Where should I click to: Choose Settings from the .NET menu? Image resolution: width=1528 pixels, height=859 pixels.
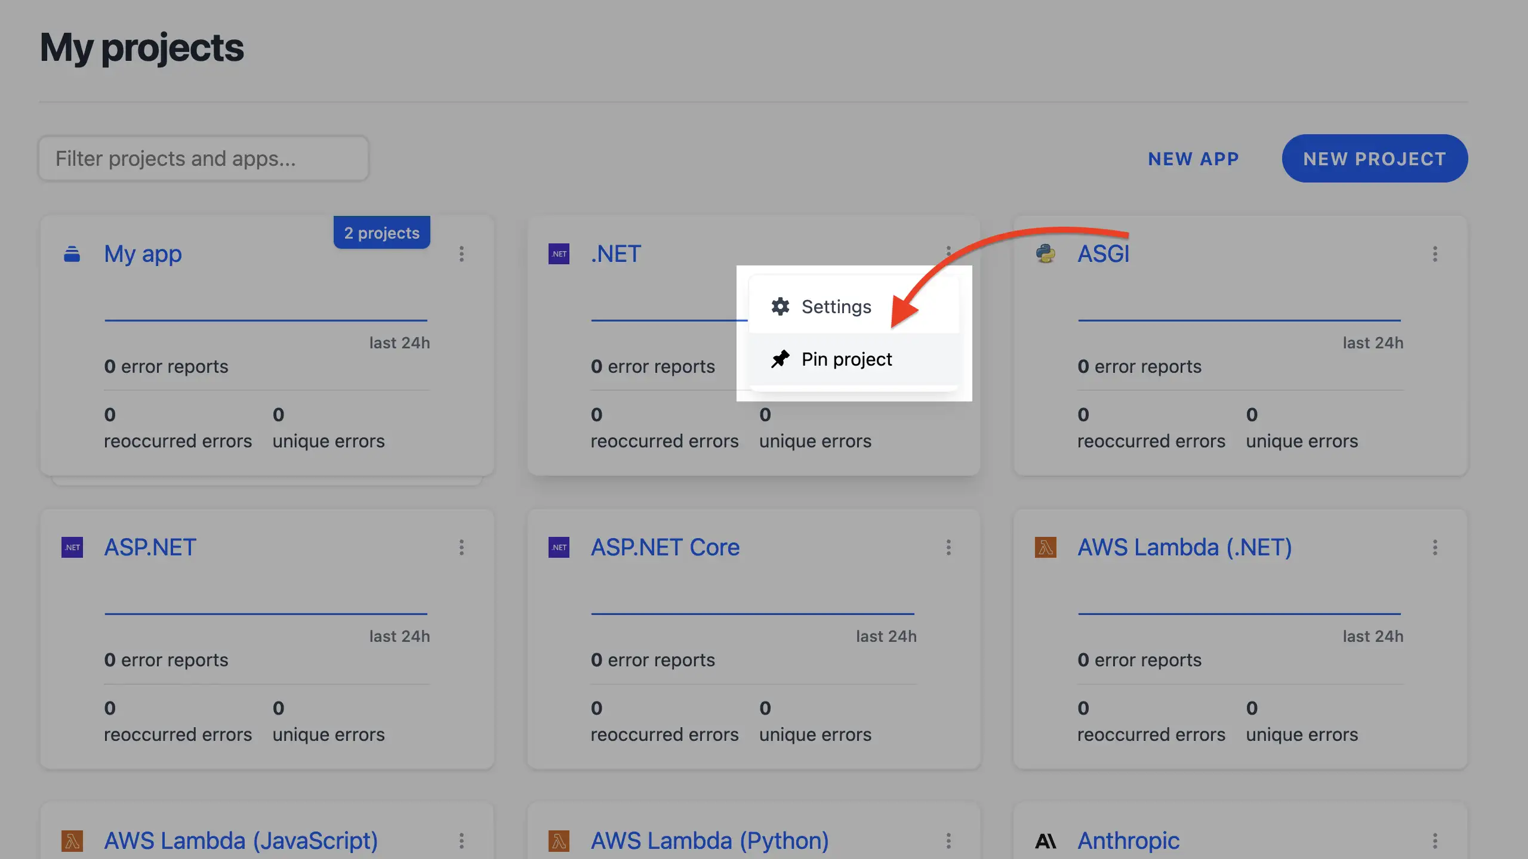854,307
